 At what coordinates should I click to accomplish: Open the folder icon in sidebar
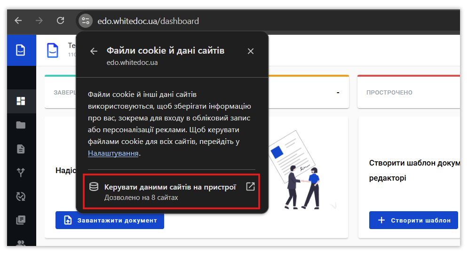(x=21, y=125)
